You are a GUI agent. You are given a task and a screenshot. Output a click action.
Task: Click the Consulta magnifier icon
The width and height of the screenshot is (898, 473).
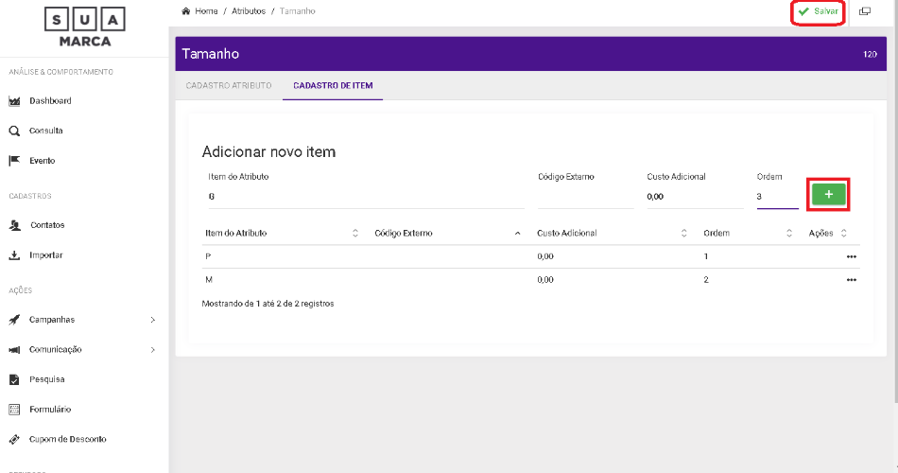(14, 131)
